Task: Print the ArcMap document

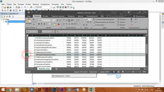Action: 10,7
